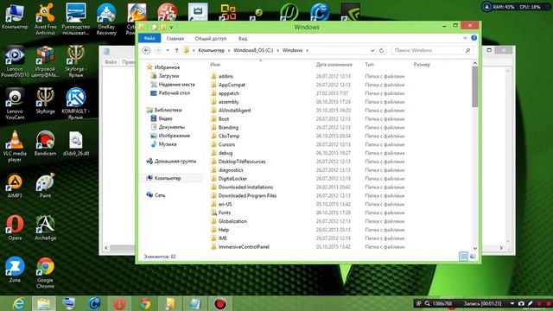The image size is (553, 311).
Task: Open VLC media player desktop icon
Action: pos(15,146)
